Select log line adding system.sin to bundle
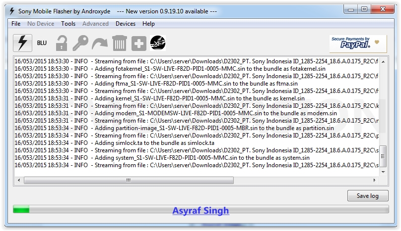The height and width of the screenshot is (231, 401). coord(162,158)
